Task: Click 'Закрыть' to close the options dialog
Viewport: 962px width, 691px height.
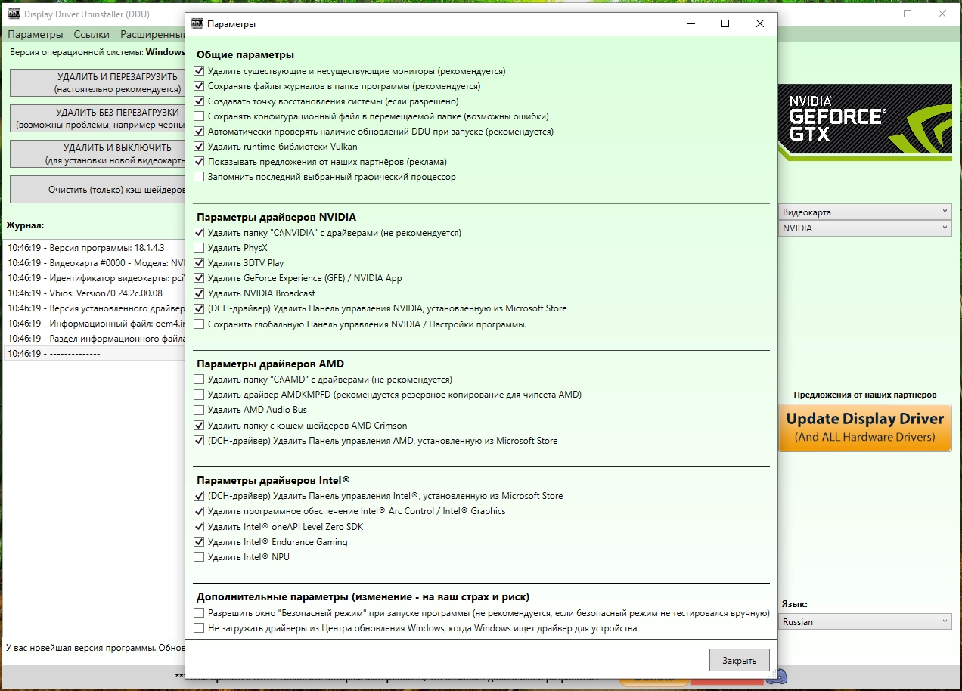Action: tap(740, 660)
